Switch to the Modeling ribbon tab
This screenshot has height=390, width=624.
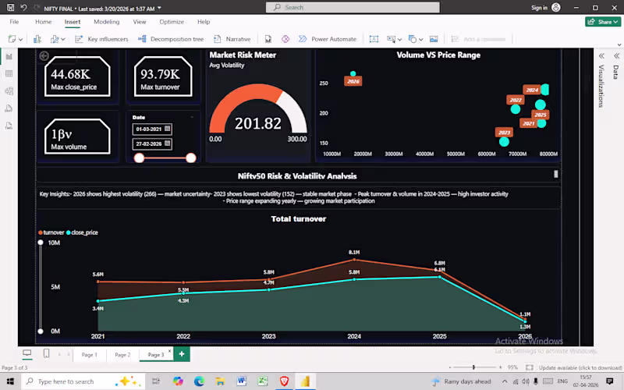(106, 22)
